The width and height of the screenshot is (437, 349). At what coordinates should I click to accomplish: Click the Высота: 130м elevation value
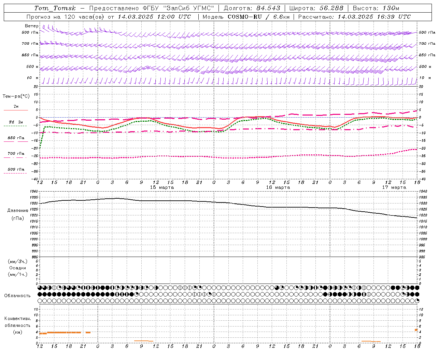(x=376, y=8)
